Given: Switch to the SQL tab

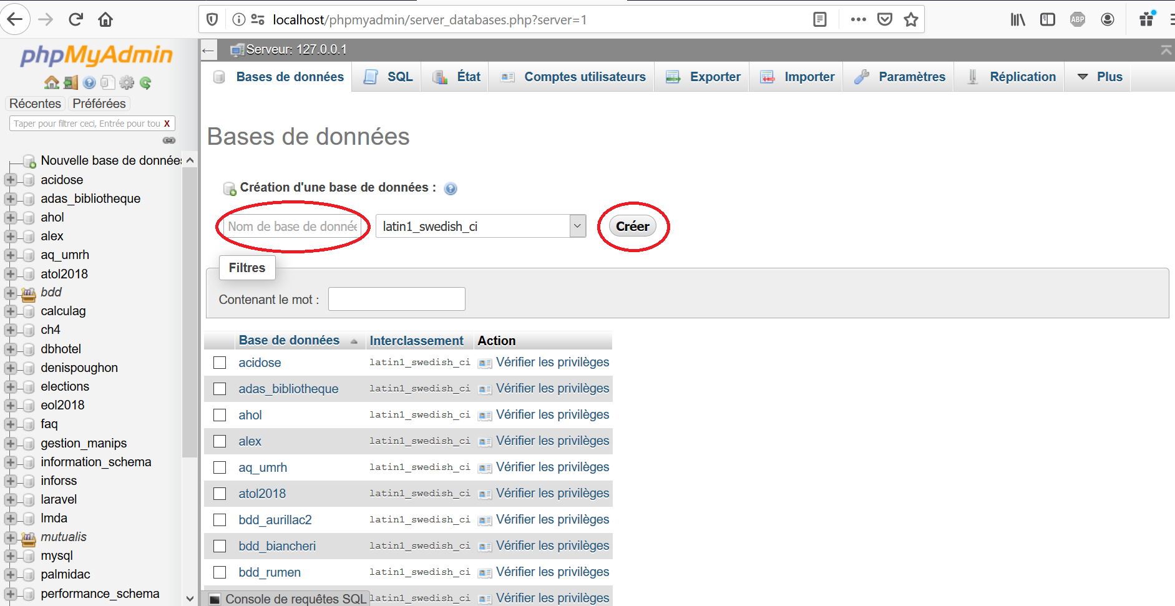Looking at the screenshot, I should pyautogui.click(x=388, y=77).
